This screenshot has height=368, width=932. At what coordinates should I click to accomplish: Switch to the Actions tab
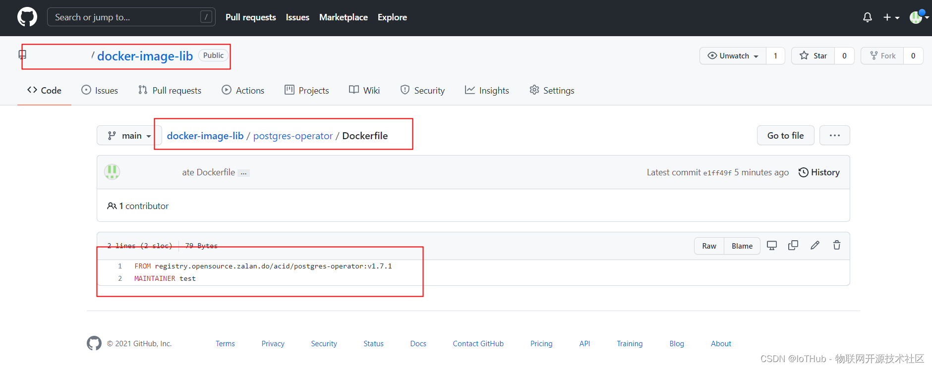pos(243,90)
